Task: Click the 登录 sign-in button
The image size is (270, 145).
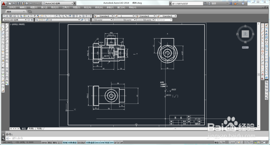Action: (x=214, y=3)
